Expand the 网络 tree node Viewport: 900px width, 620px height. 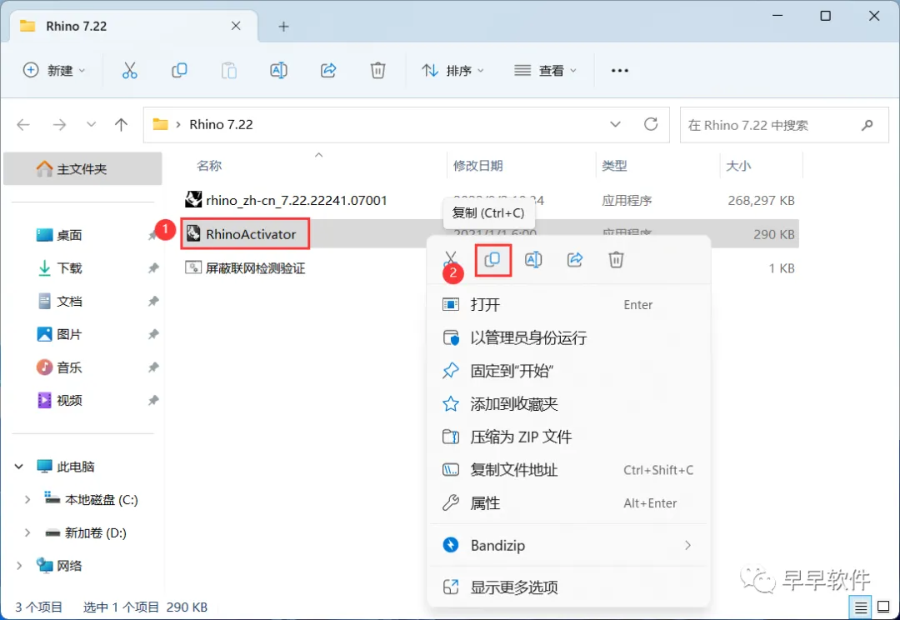(19, 566)
